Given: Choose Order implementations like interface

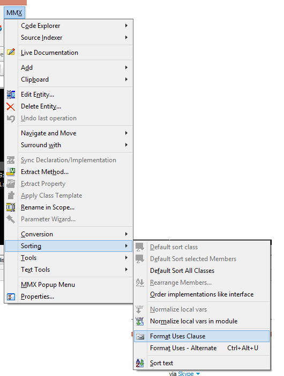Looking at the screenshot, I should tap(202, 294).
